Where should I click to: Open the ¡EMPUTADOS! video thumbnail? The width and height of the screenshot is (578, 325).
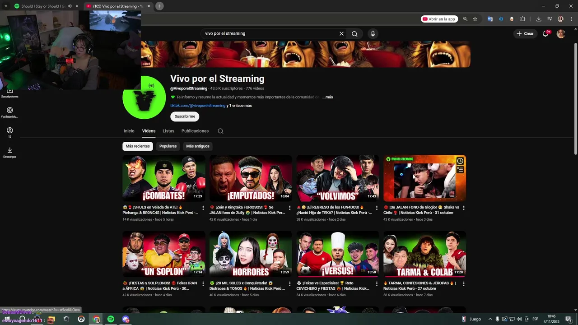251,178
